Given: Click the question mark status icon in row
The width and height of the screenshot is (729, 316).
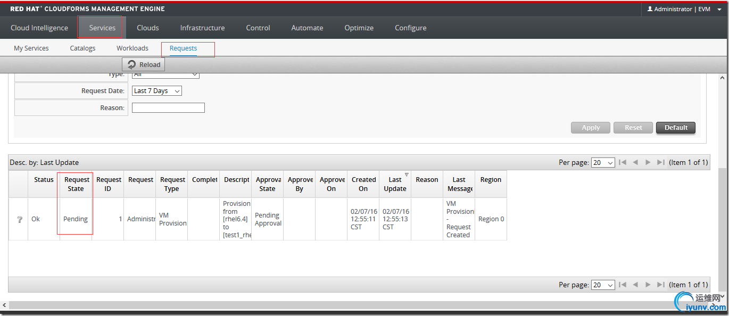Looking at the screenshot, I should [20, 219].
